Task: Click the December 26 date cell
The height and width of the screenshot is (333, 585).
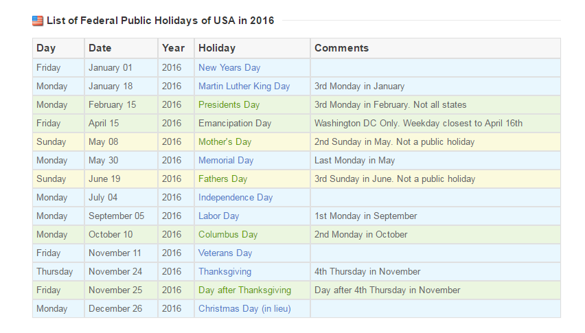Action: 115,309
